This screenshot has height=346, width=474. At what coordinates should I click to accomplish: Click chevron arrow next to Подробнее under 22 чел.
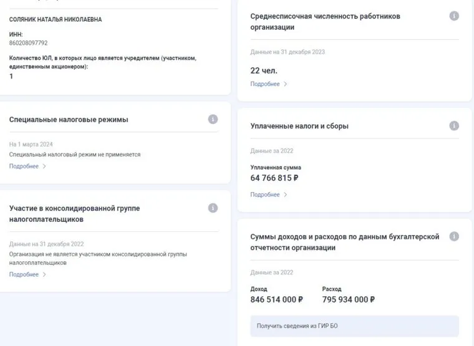[x=286, y=84]
